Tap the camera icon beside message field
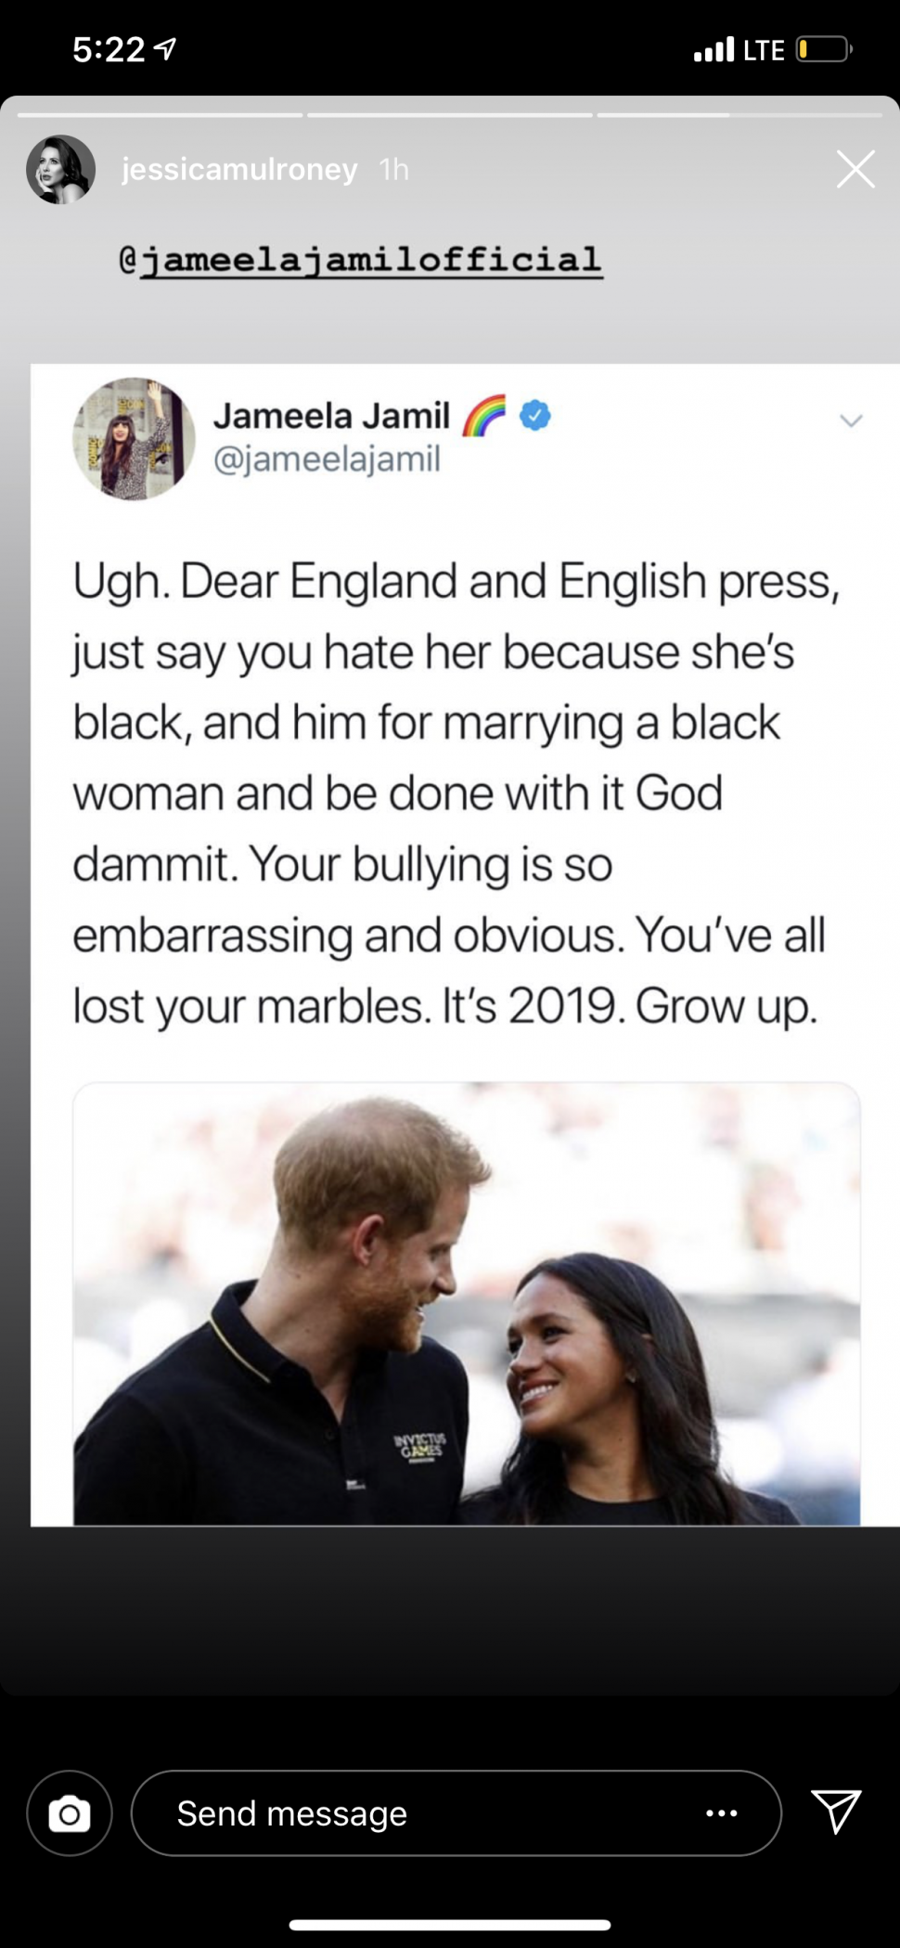This screenshot has height=1948, width=900. click(70, 1813)
